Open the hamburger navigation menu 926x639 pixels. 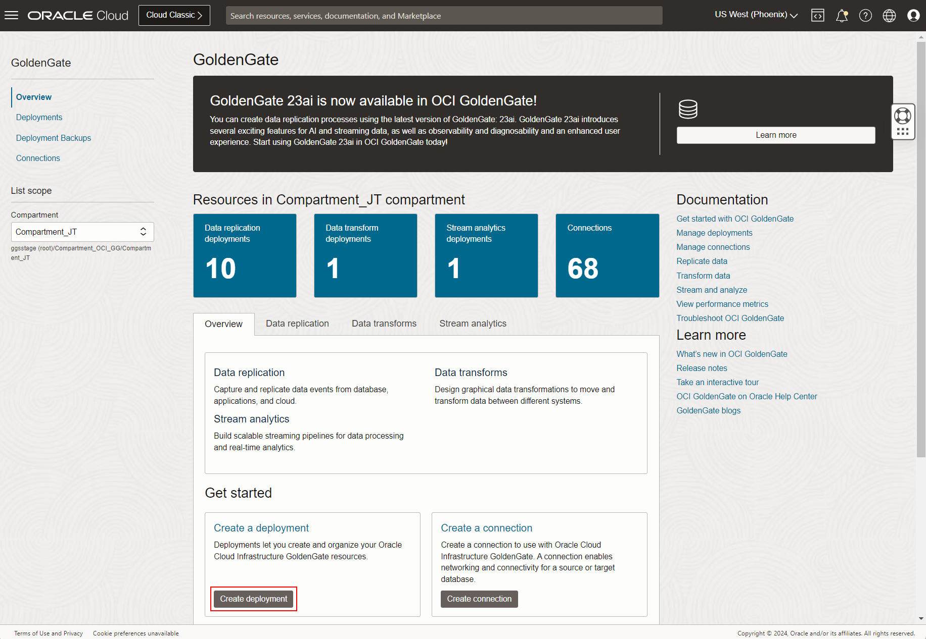coord(11,15)
